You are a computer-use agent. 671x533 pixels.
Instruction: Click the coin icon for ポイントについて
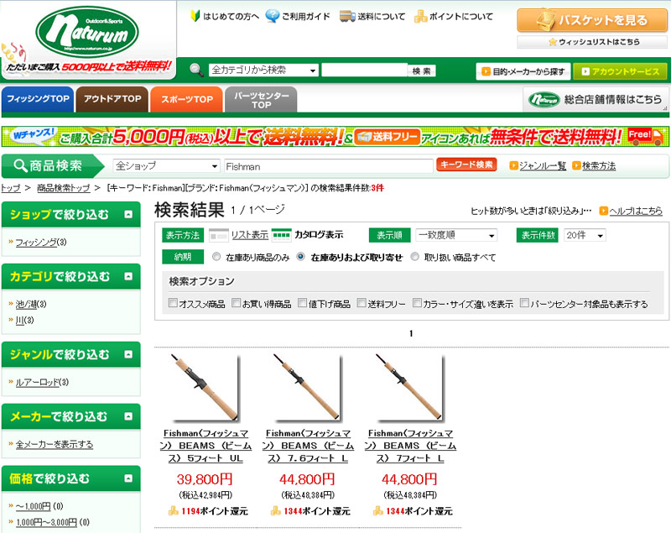coord(421,16)
